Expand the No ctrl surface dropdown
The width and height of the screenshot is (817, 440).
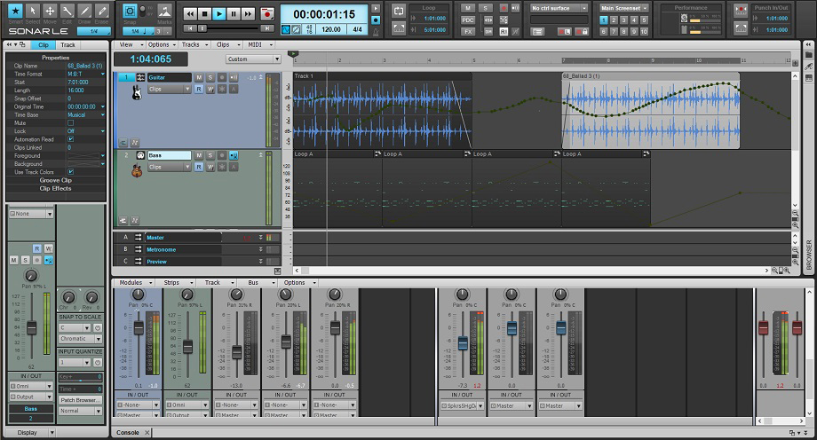click(559, 8)
